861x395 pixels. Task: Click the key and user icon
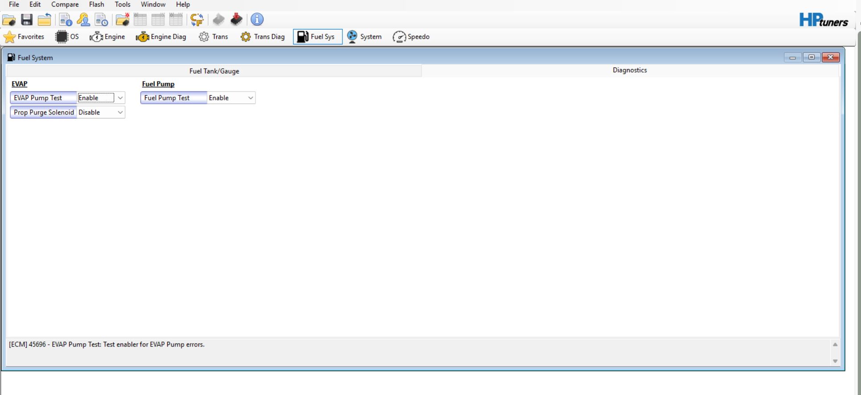pyautogui.click(x=83, y=20)
